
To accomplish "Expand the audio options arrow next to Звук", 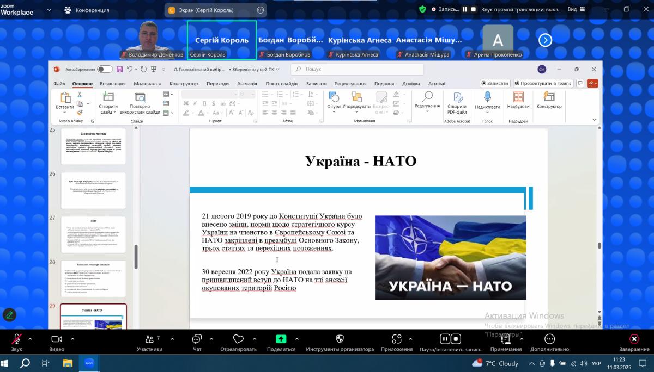I will click(x=30, y=339).
